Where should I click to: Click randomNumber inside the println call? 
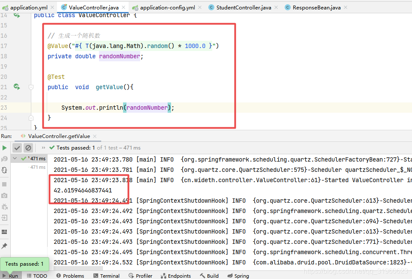pos(147,108)
